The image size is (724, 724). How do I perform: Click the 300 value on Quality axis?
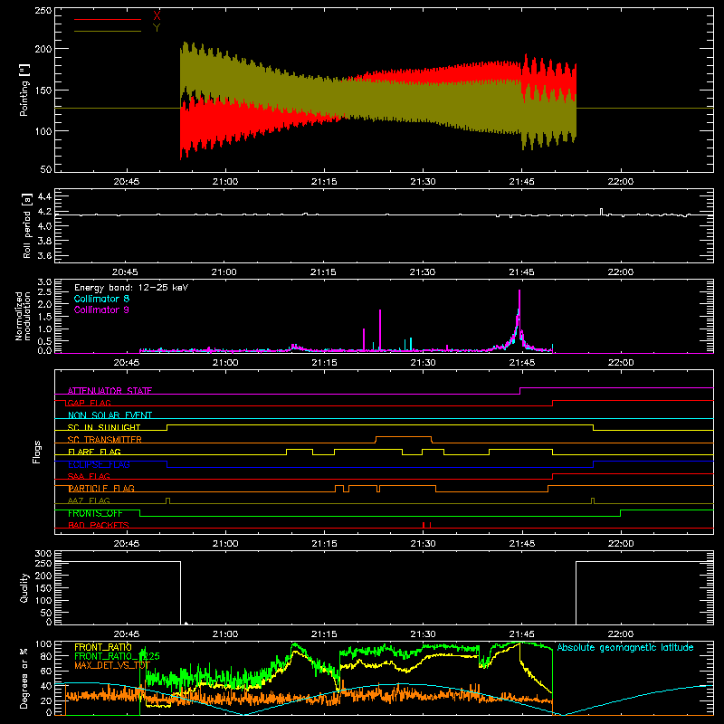[43, 553]
